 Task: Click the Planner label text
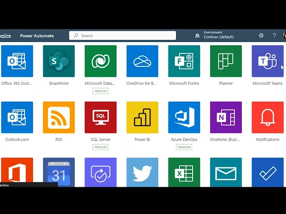click(x=226, y=83)
